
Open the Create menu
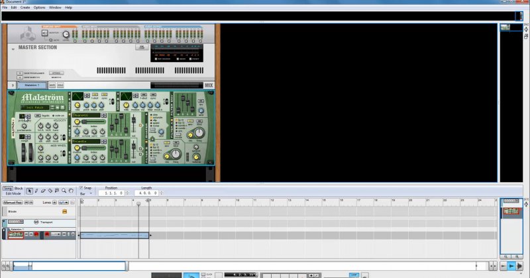[25, 7]
